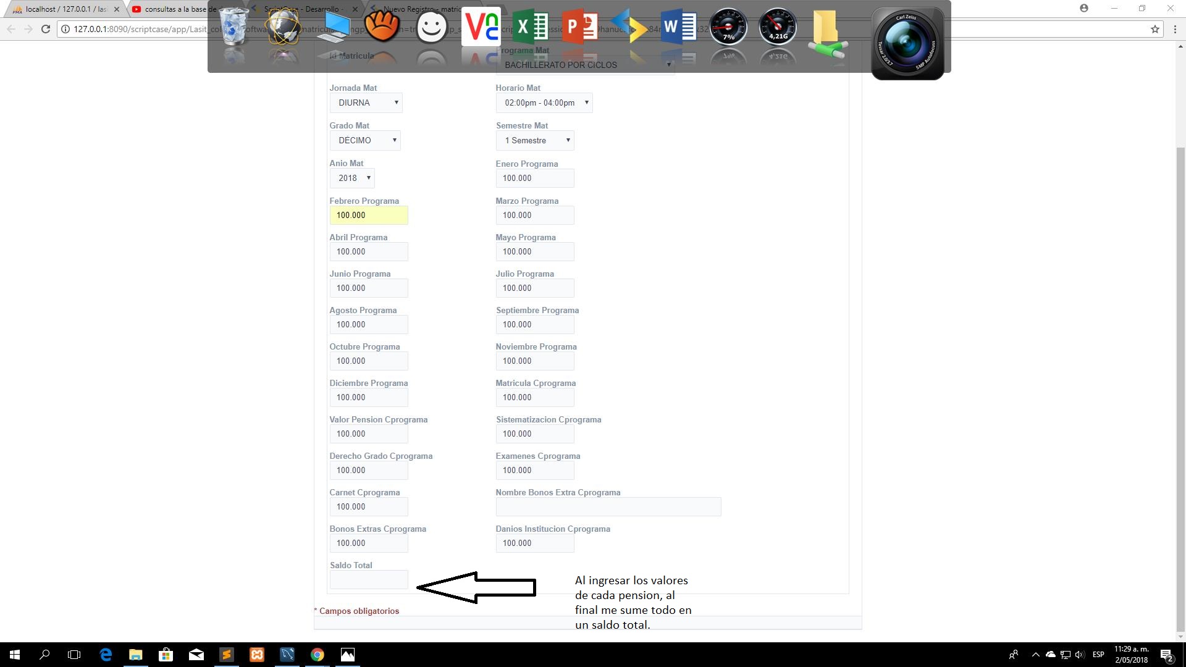Click the Septiembre Programa input field

click(535, 324)
